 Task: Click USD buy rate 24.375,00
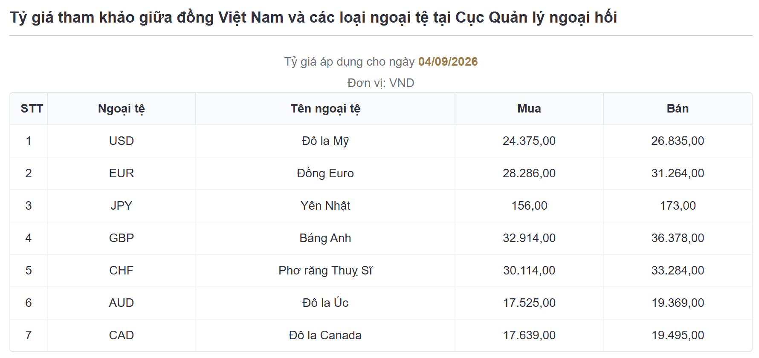(x=529, y=141)
